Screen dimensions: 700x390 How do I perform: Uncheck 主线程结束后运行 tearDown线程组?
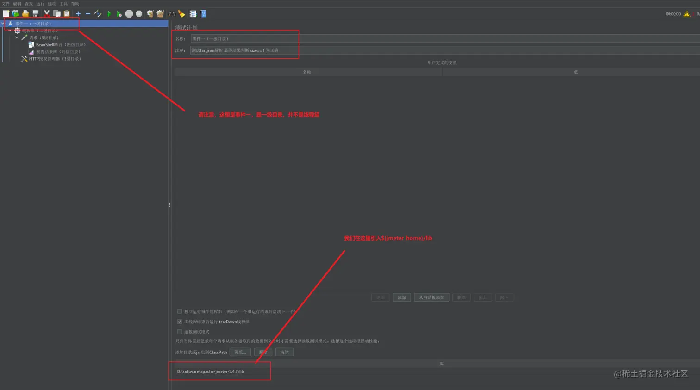180,322
